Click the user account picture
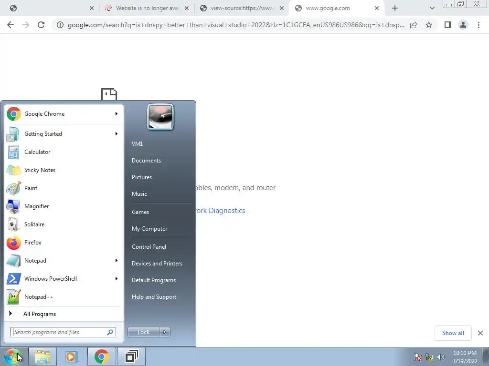Image resolution: width=489 pixels, height=366 pixels. click(x=160, y=117)
